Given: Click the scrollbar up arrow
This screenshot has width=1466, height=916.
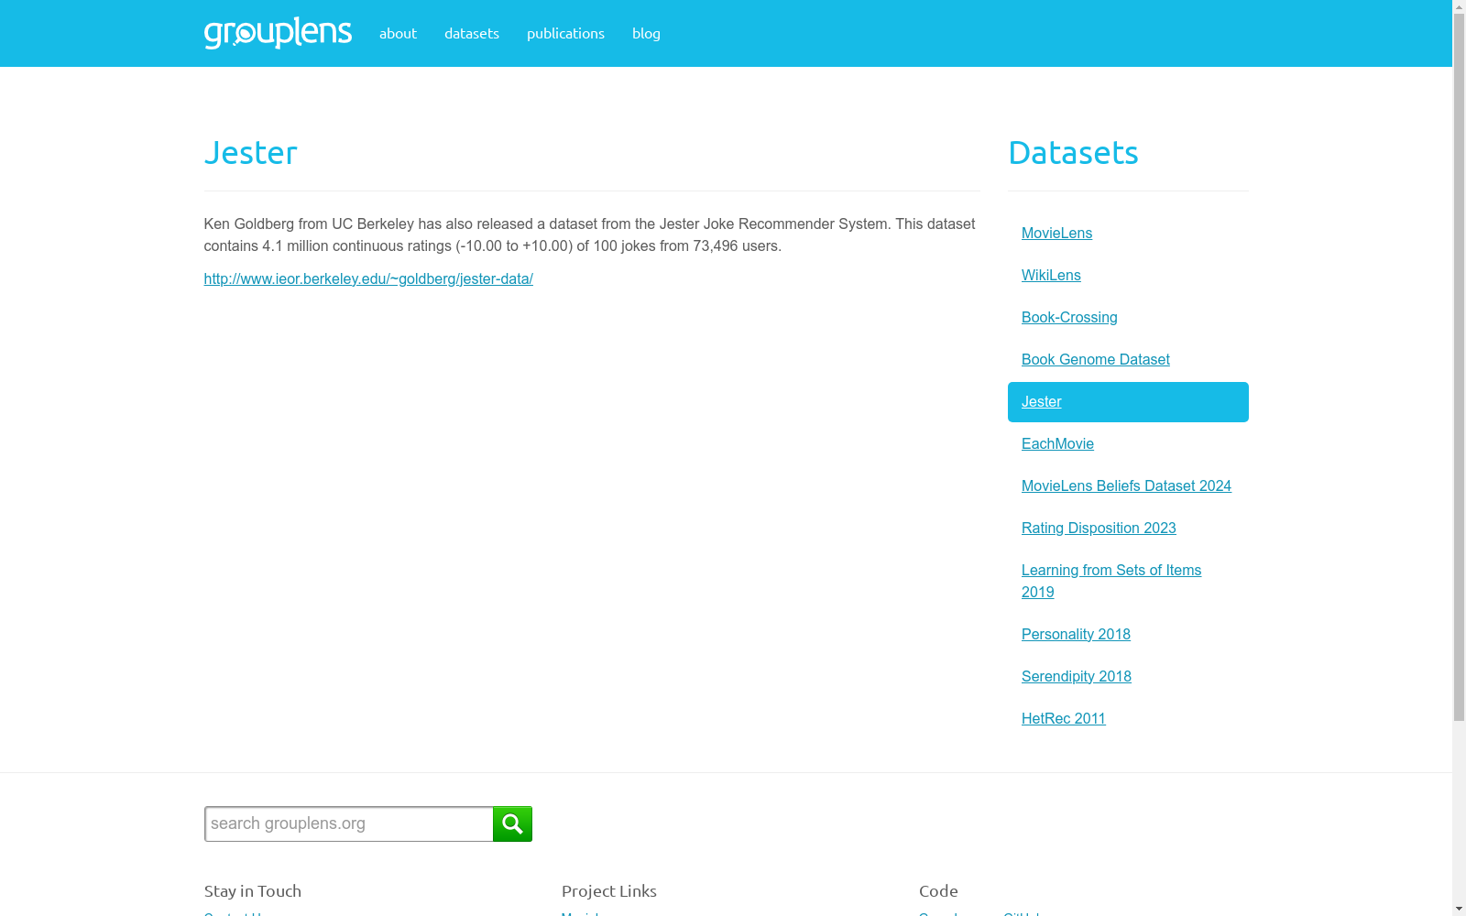Looking at the screenshot, I should click(1459, 7).
